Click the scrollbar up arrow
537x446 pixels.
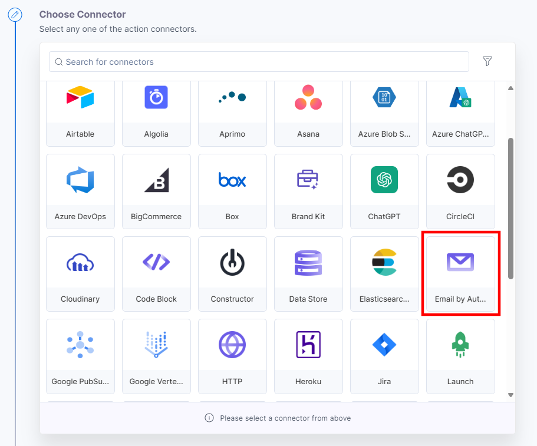(x=510, y=88)
